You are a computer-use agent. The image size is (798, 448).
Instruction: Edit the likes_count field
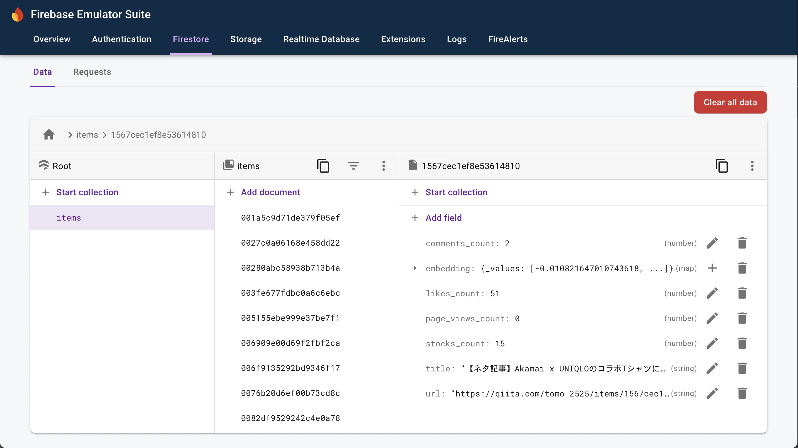click(x=712, y=293)
